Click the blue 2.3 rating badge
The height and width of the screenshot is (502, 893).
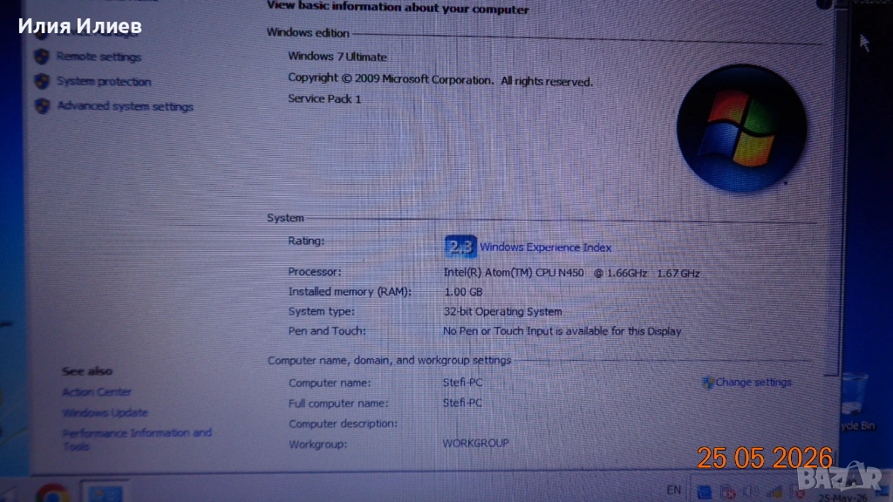pos(460,247)
